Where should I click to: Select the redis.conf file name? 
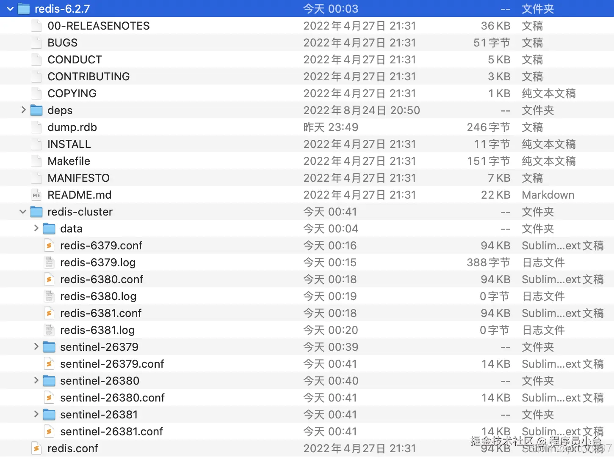coord(73,448)
